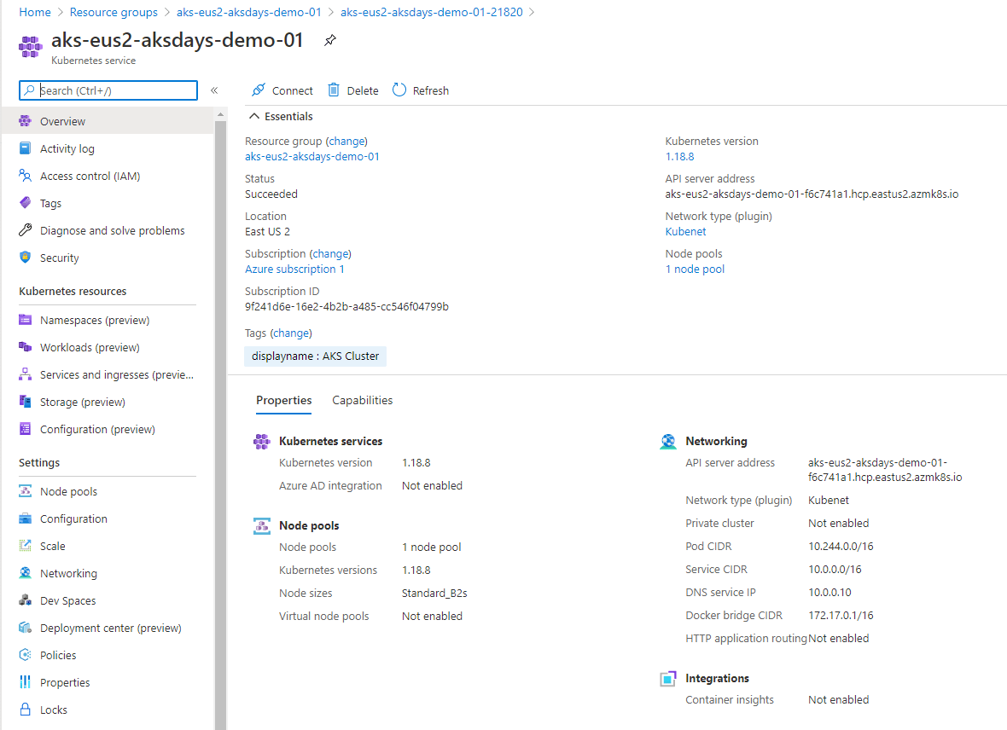Image resolution: width=1007 pixels, height=730 pixels.
Task: Switch to the Capabilities tab
Action: tap(362, 400)
